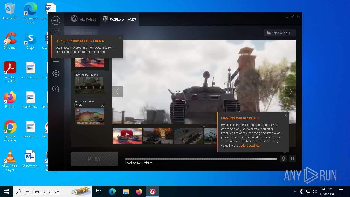Viewport: 350px width, 197px height.
Task: Open the Firefox desktop shortcut
Action: 10,100
